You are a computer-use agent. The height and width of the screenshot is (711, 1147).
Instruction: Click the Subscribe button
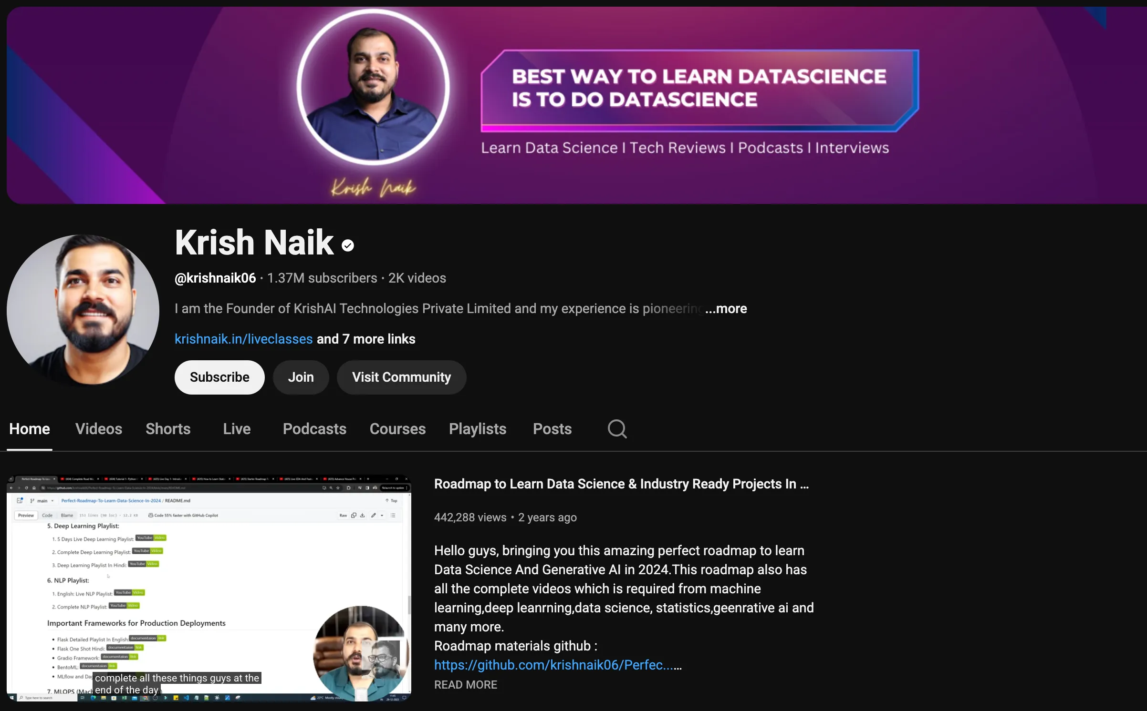point(219,377)
